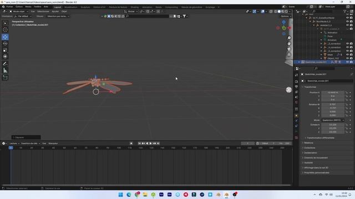
Task: Select the Measure tool
Action: (x=5, y=70)
